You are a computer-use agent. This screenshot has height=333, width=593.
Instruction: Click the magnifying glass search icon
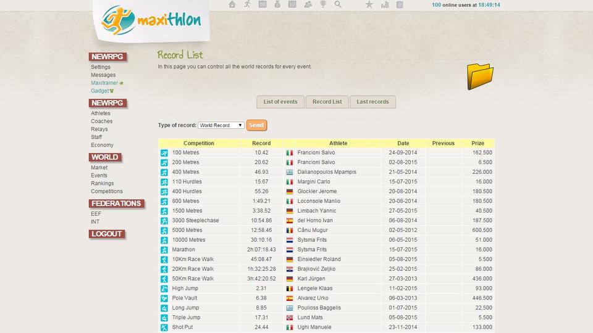[338, 4]
